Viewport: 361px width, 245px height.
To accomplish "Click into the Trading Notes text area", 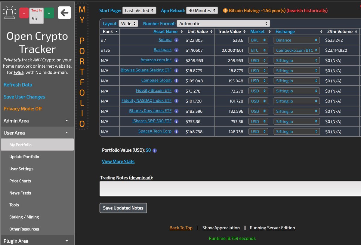I will click(230, 189).
